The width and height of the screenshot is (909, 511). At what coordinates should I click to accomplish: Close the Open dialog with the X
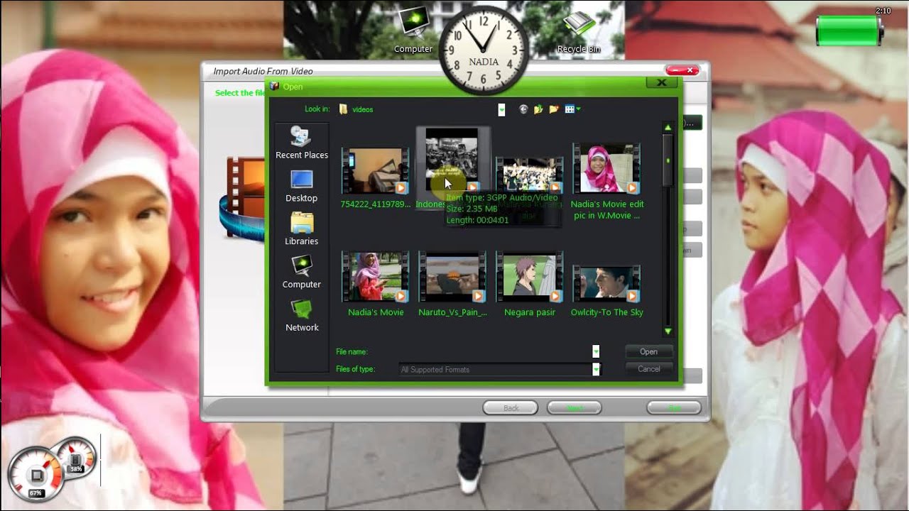point(661,83)
